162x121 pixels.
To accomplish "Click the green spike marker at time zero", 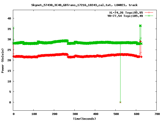I will click(13, 28).
